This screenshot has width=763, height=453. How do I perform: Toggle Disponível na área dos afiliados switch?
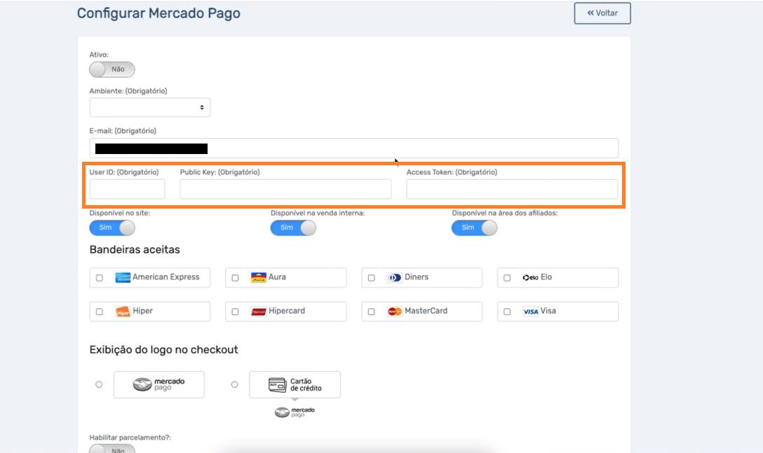tap(475, 228)
